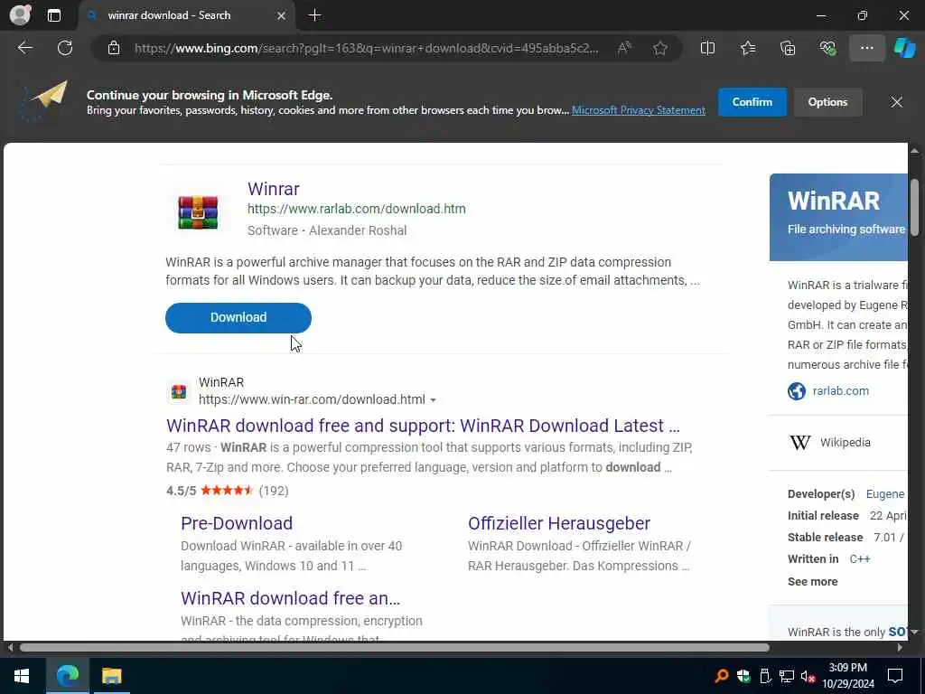The width and height of the screenshot is (925, 694).
Task: Click the rarlab.com globe icon
Action: click(x=797, y=390)
